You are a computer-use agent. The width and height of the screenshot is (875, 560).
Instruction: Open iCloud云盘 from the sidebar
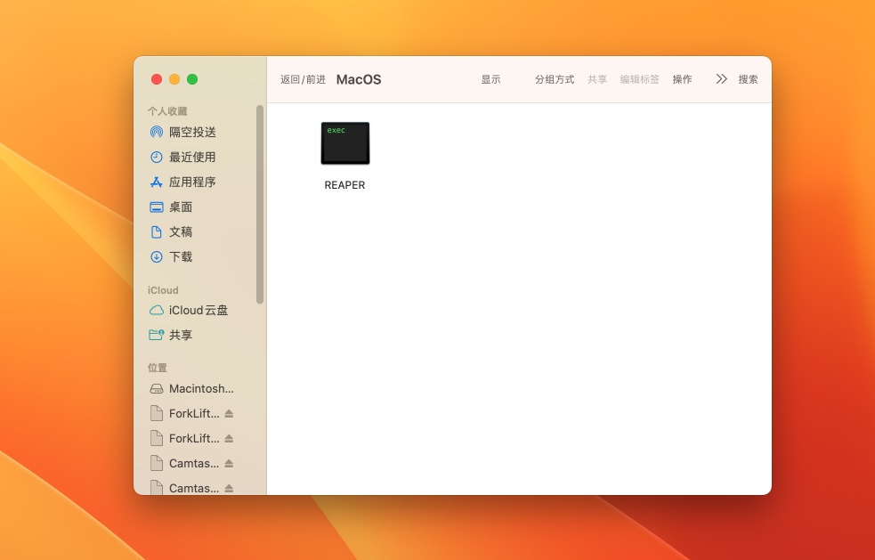pyautogui.click(x=197, y=310)
